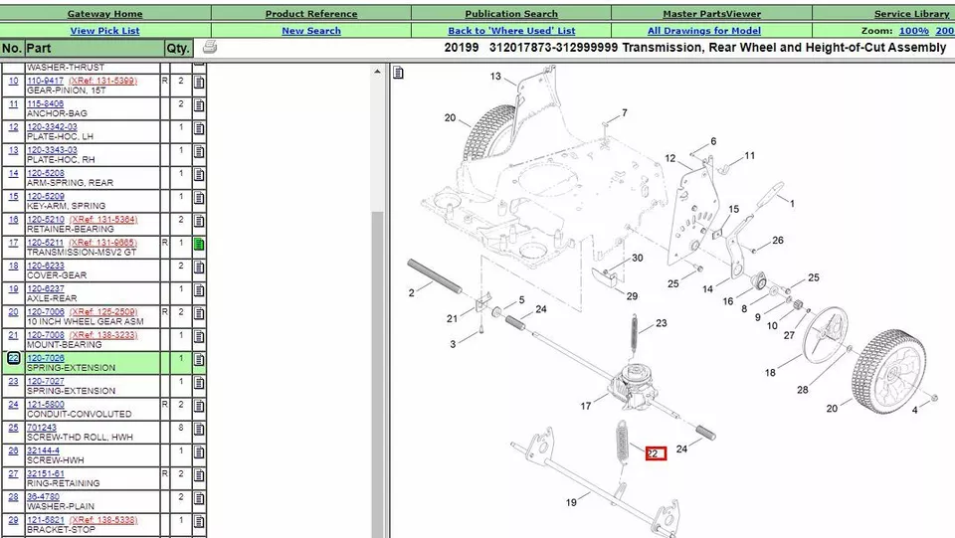Click document icon at diagram's top-left corner
The width and height of the screenshot is (955, 538).
398,73
